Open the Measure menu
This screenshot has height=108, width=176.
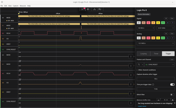[23, 6]
